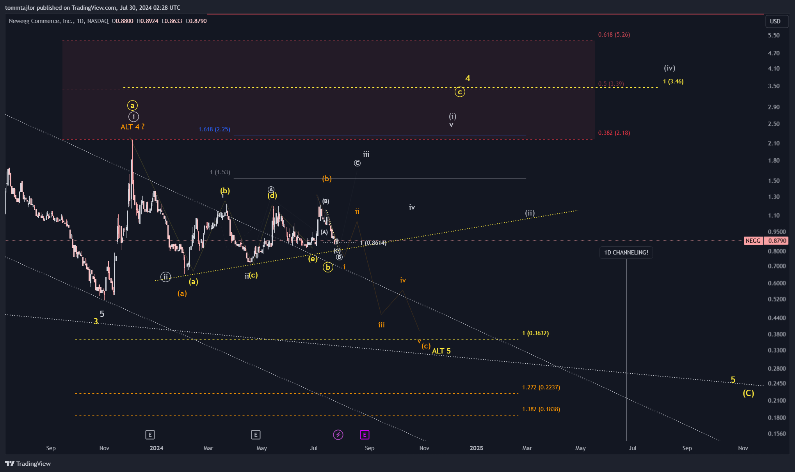Viewport: 795px width, 472px height.
Task: Click the circled yellow b wave label
Action: [328, 267]
